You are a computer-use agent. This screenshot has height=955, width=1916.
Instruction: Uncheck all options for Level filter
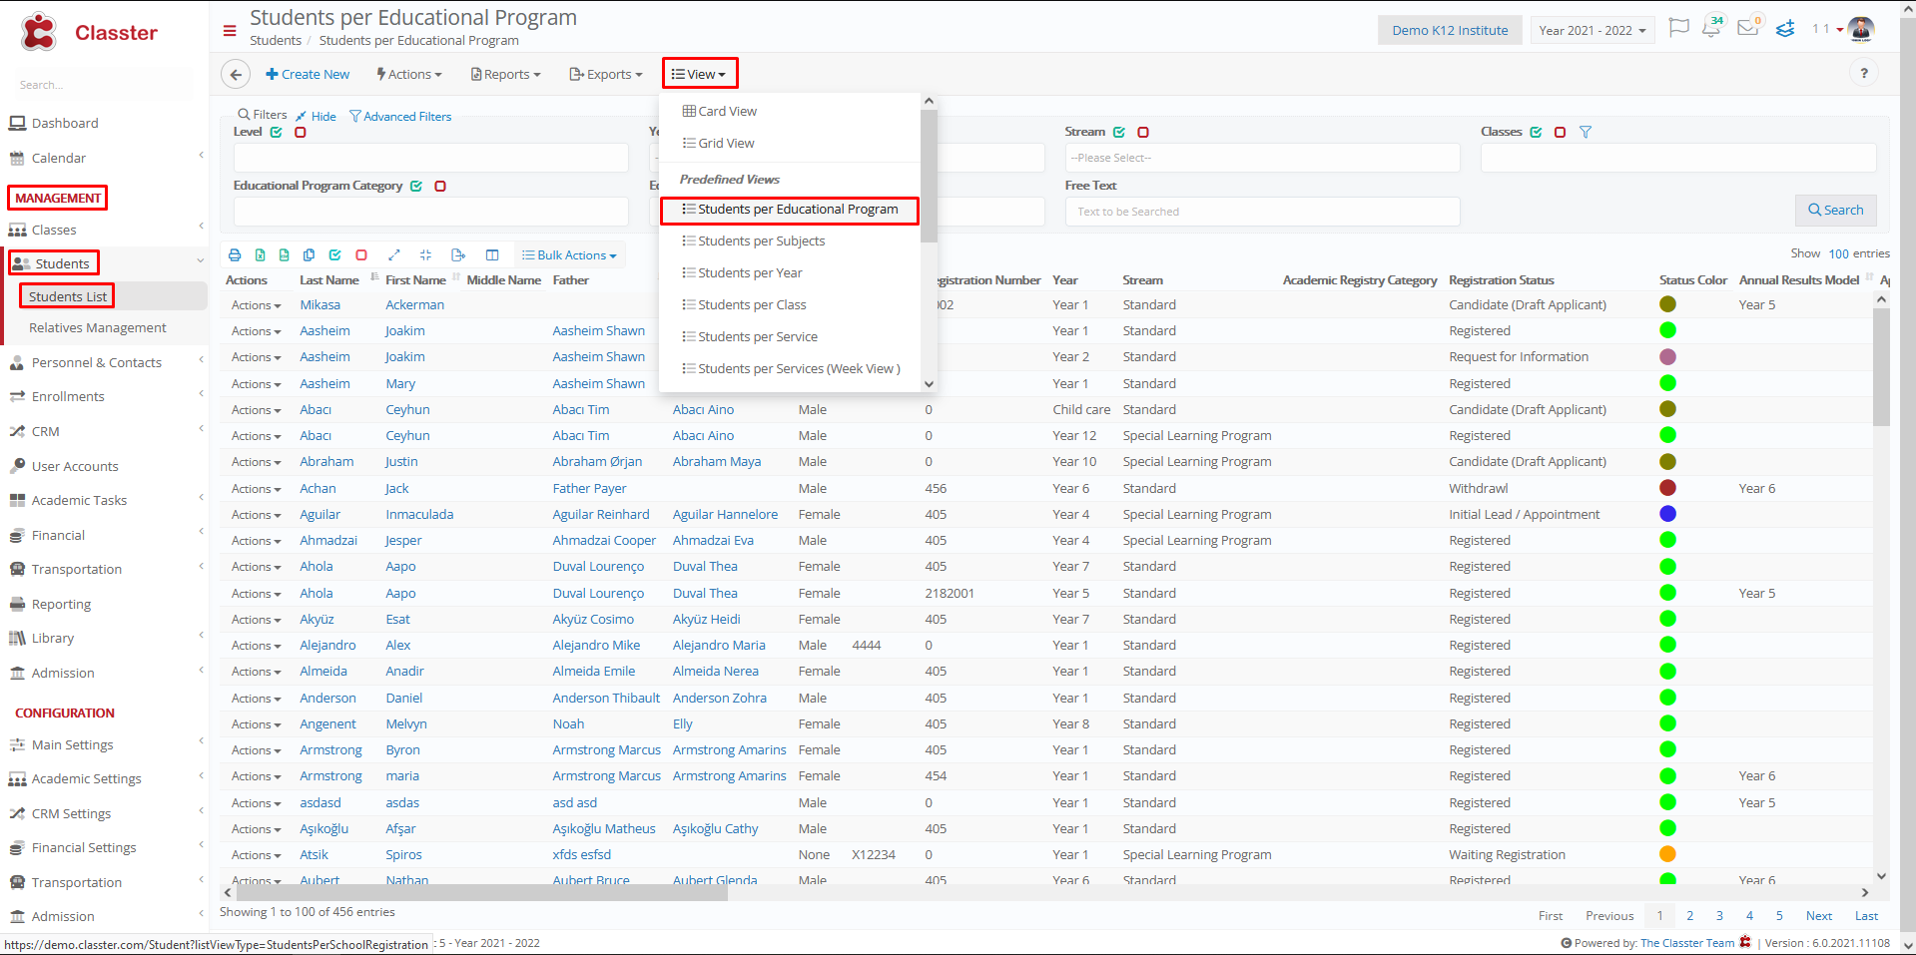click(x=301, y=132)
